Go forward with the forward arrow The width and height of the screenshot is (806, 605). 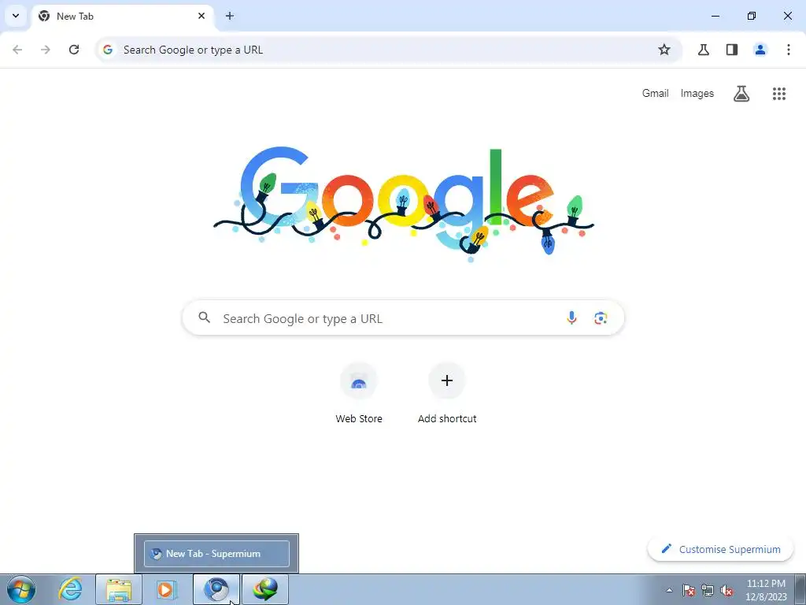[46, 50]
